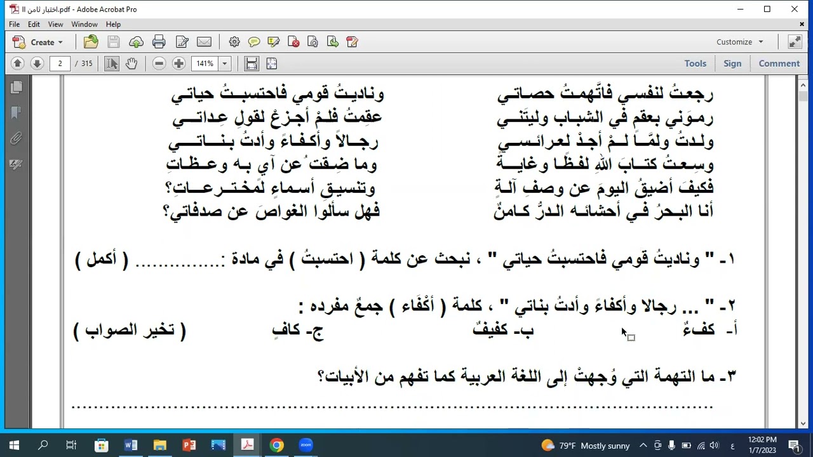
Task: Click the Edit text and images icon
Action: pos(182,42)
